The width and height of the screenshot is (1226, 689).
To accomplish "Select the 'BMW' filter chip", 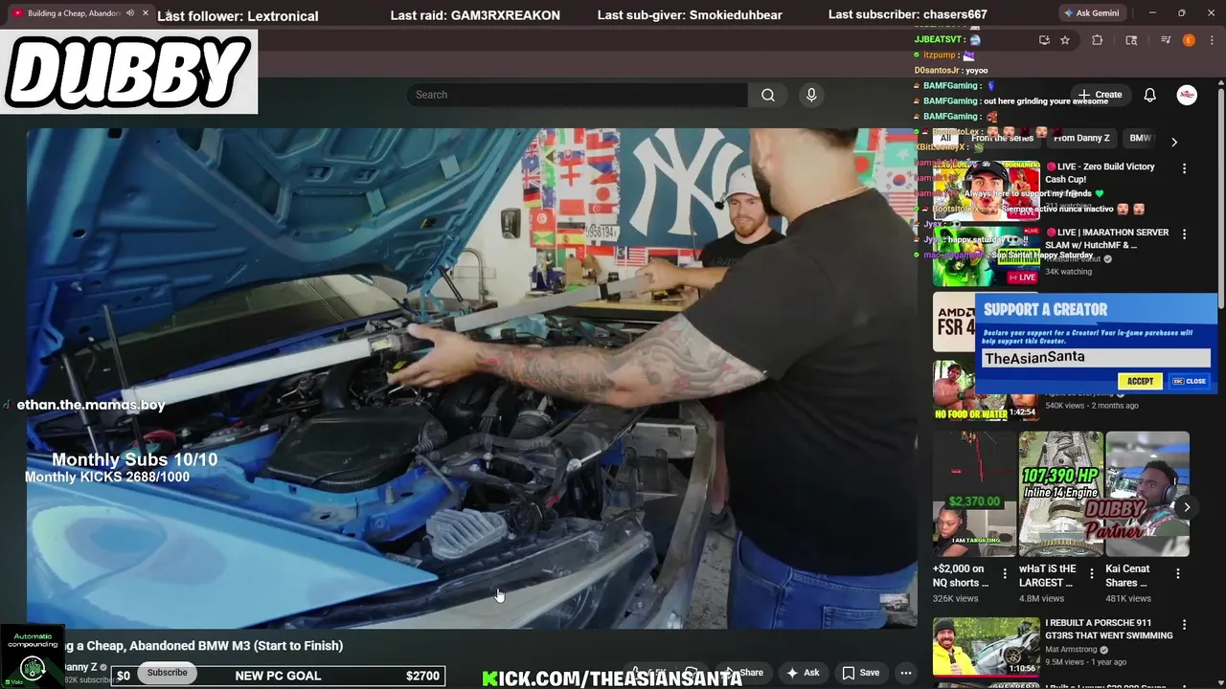I will click(1140, 138).
